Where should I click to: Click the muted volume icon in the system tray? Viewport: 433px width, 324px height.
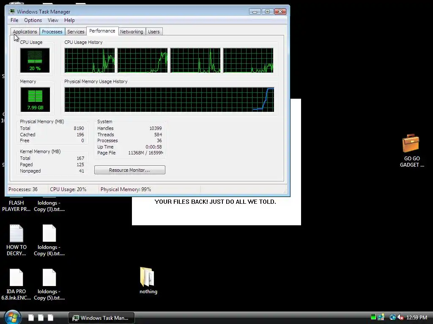point(400,317)
